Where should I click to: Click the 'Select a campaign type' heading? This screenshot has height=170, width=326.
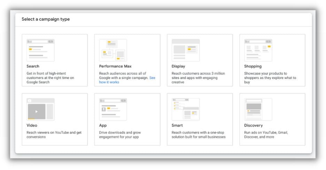point(46,19)
